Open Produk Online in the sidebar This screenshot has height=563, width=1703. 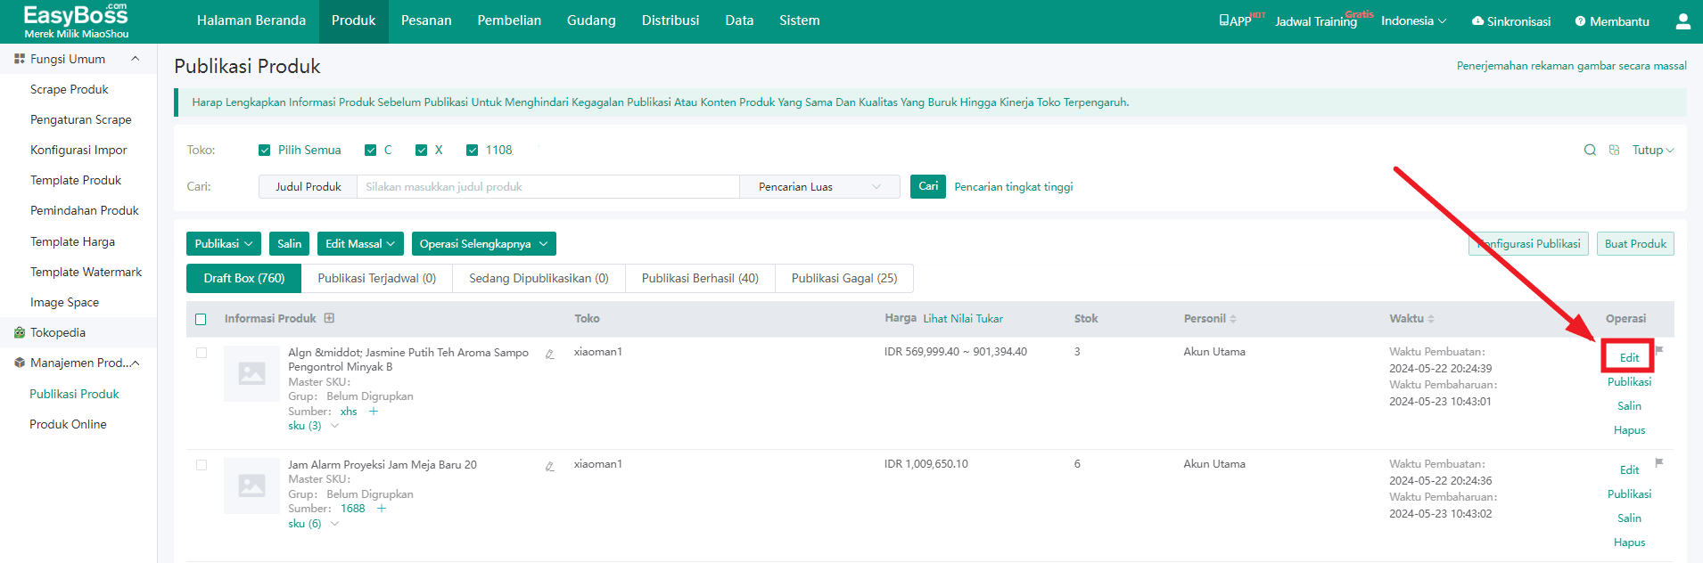coord(68,424)
